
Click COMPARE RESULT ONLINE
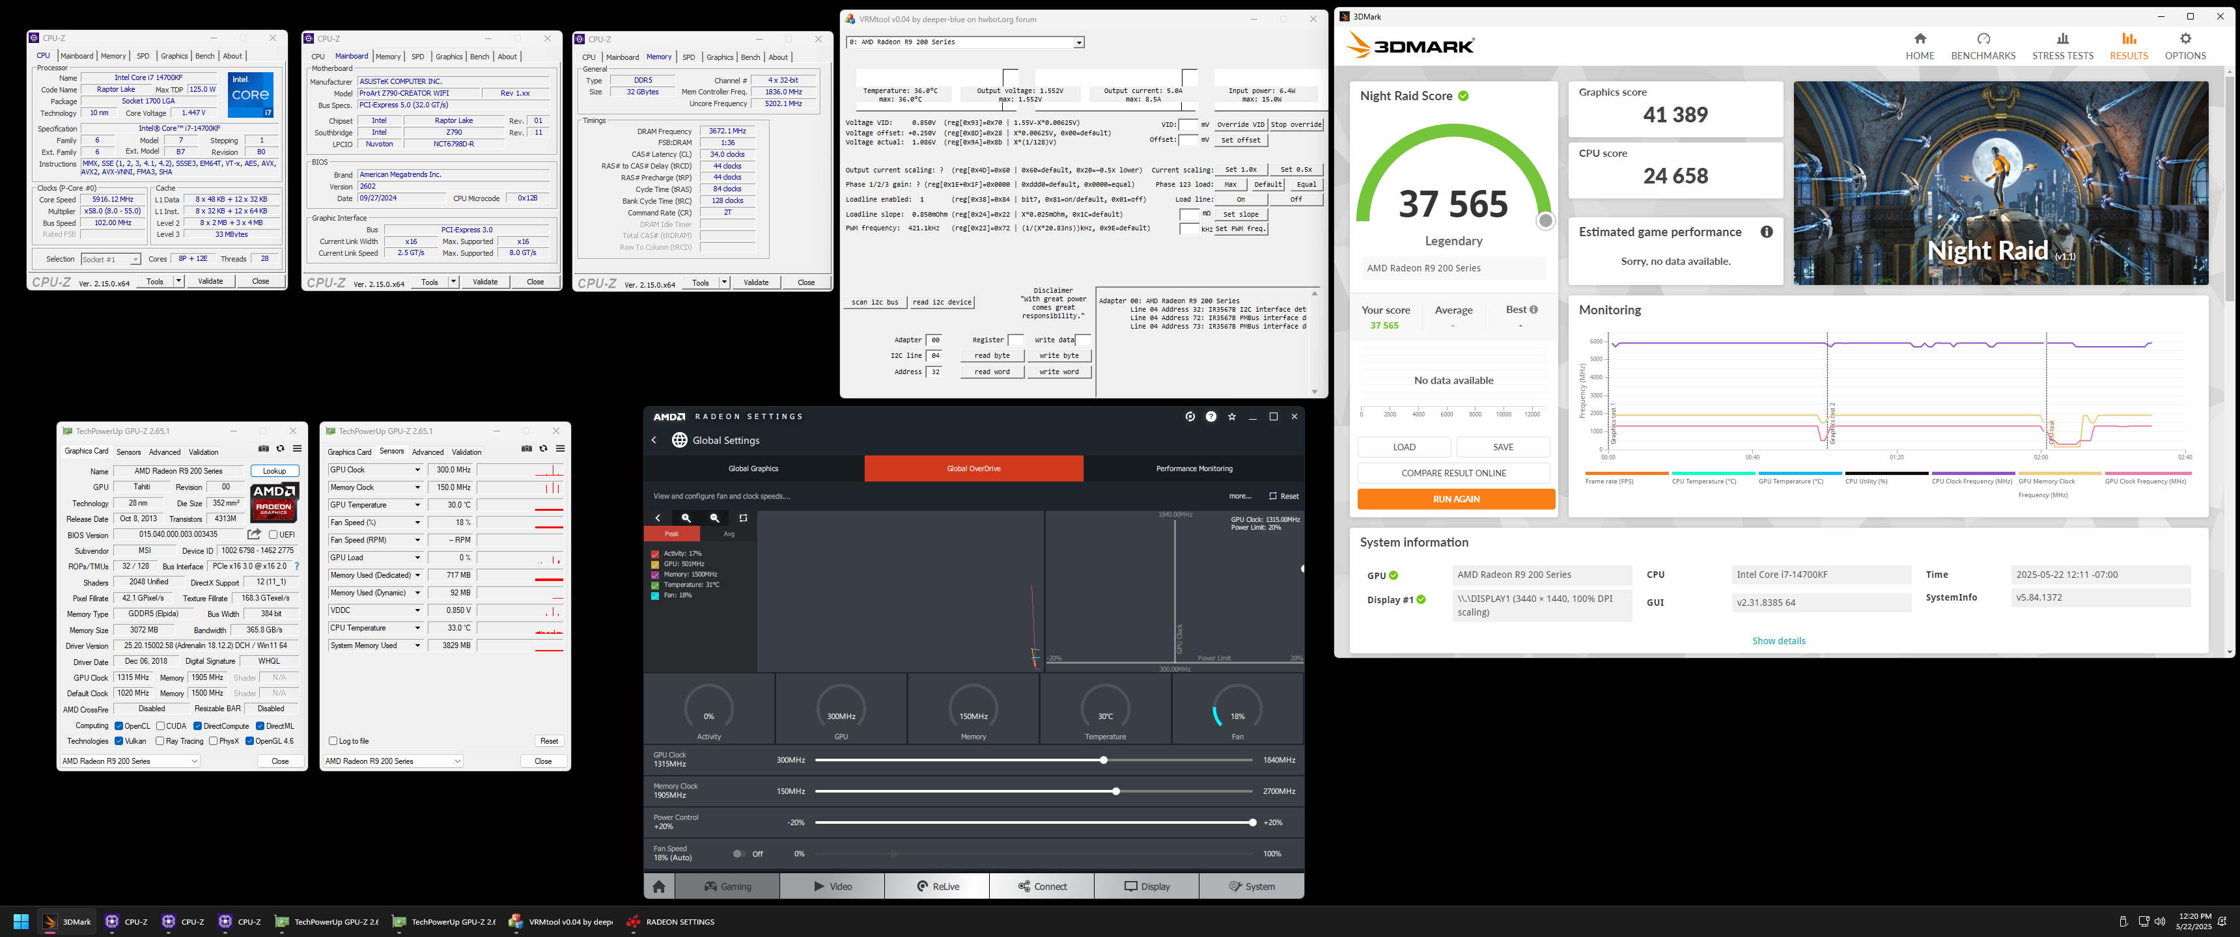1453,473
